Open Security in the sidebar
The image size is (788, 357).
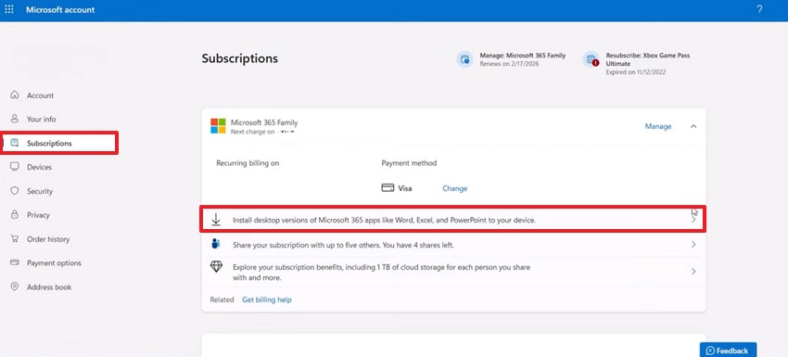click(x=40, y=191)
